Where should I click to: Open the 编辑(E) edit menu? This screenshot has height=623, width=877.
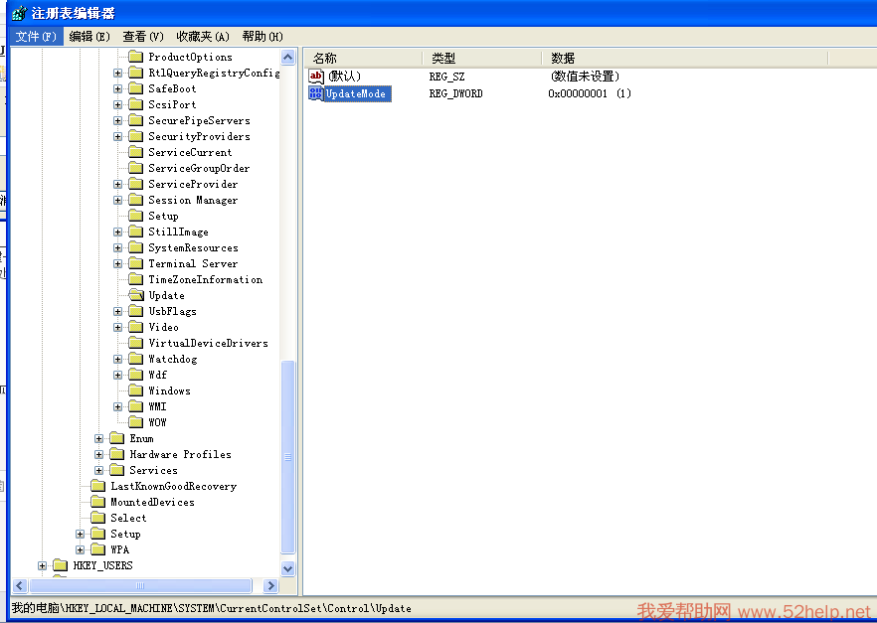pos(89,37)
